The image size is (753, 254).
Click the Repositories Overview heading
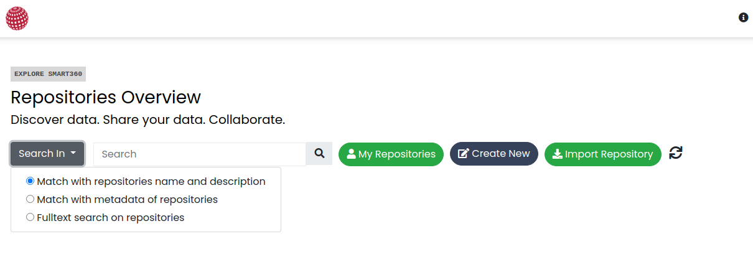click(x=106, y=98)
